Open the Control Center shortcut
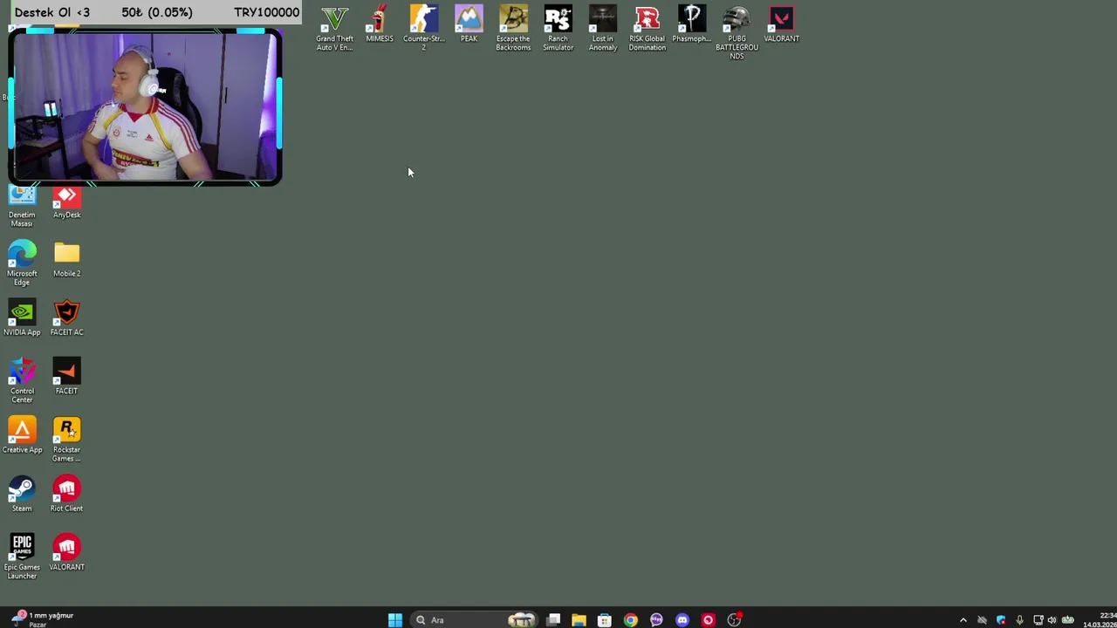1117x628 pixels. coord(22,380)
